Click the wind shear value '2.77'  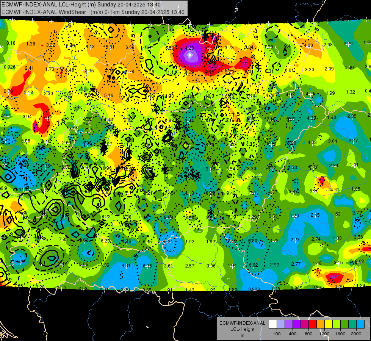(296, 264)
